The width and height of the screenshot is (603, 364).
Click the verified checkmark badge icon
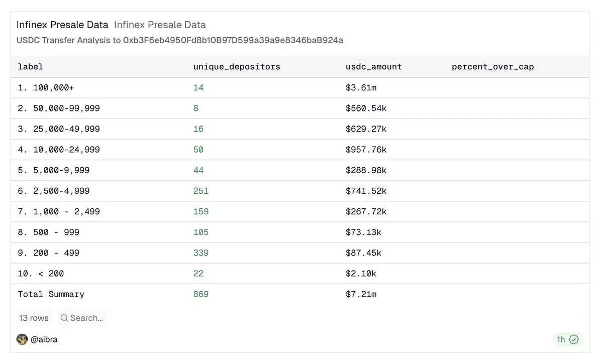tap(574, 339)
